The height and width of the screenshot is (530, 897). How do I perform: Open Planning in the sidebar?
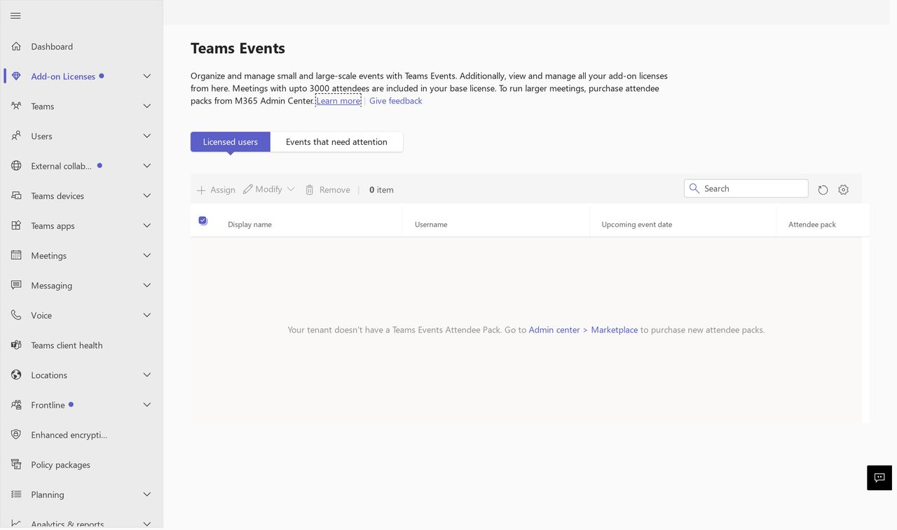click(81, 494)
